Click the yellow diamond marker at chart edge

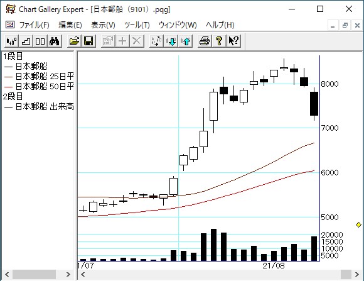tap(358, 224)
